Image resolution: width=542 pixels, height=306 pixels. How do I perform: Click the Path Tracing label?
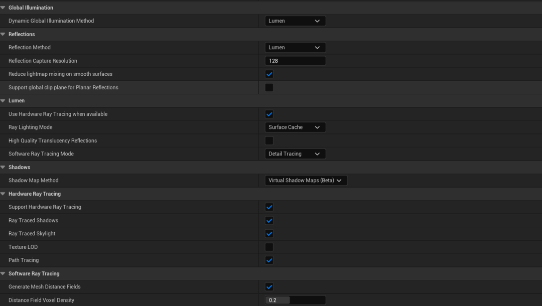pos(24,260)
